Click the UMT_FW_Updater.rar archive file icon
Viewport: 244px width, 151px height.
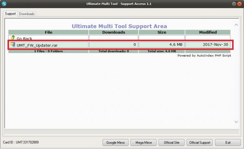point(13,45)
